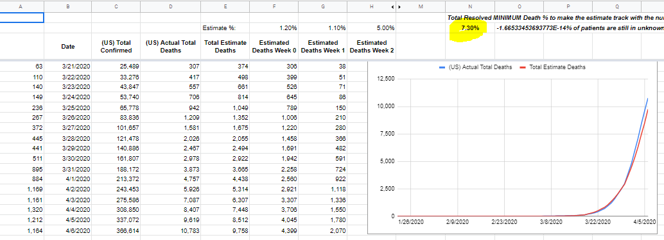This screenshot has height=240, width=664.
Task: Select column C header
Action: [x=116, y=6]
